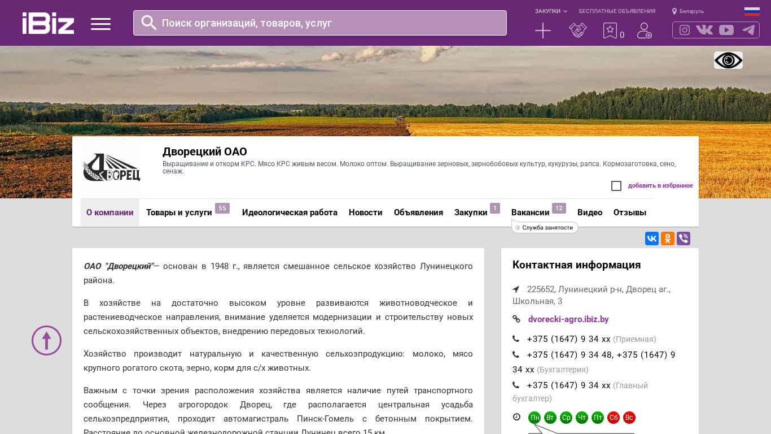Image resolution: width=771 pixels, height=434 pixels.
Task: Open favorites bookmark star icon
Action: pos(610,31)
